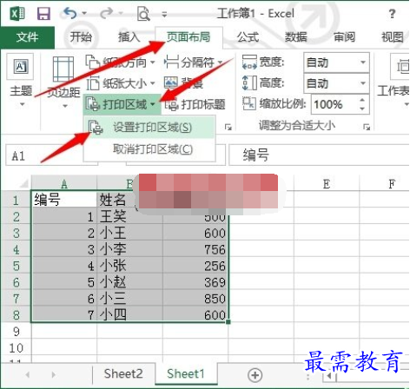Open 纸张大小 paper size dropdown
The width and height of the screenshot is (410, 389).
(121, 83)
